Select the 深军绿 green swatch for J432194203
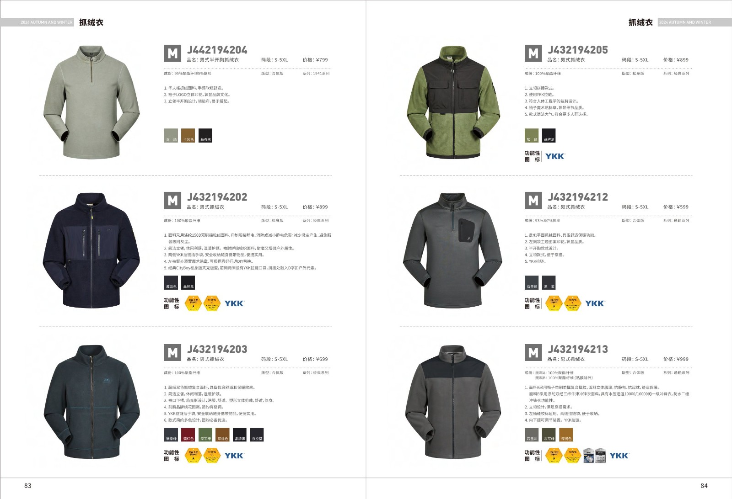 point(205,435)
